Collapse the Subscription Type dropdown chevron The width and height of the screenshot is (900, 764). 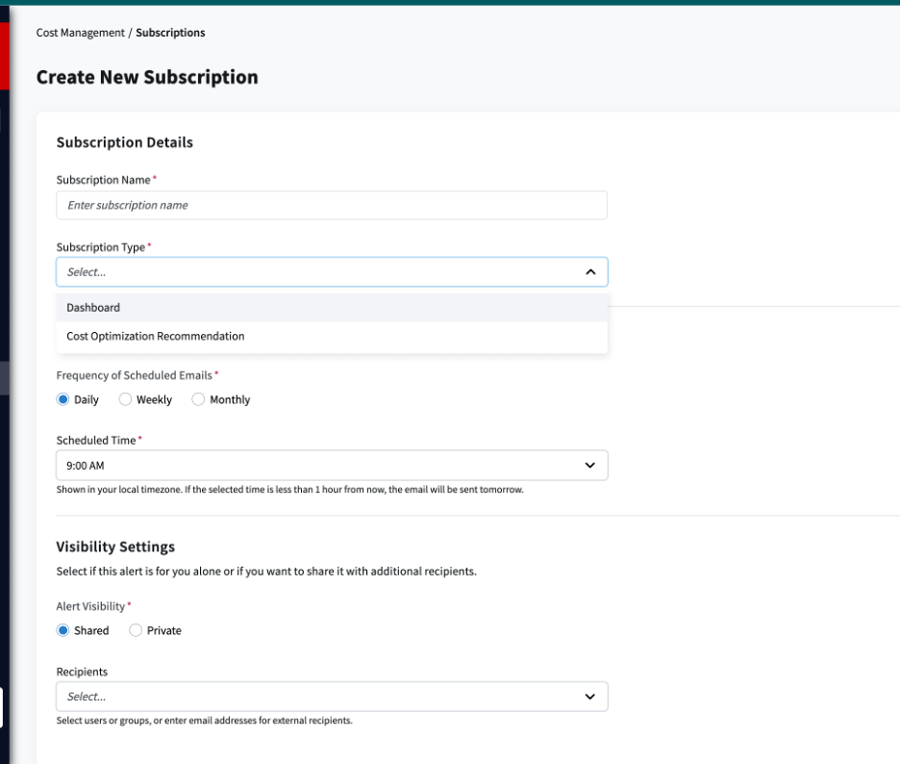pos(590,271)
